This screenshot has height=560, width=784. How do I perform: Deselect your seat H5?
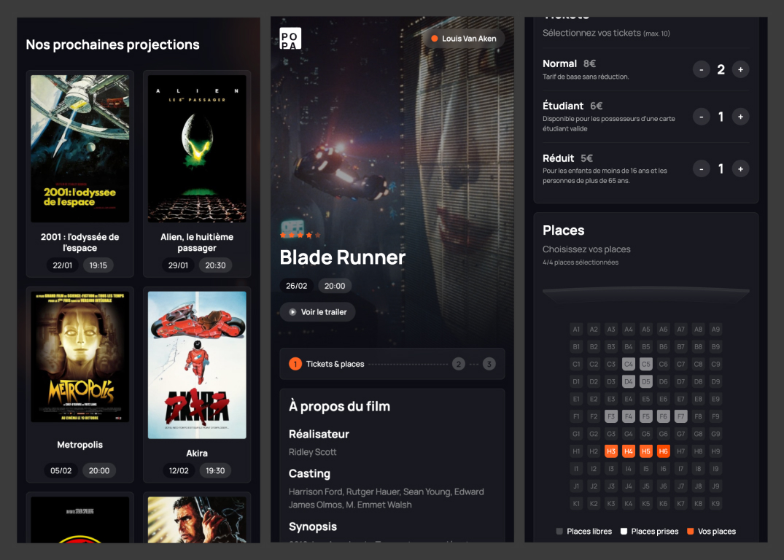click(646, 451)
